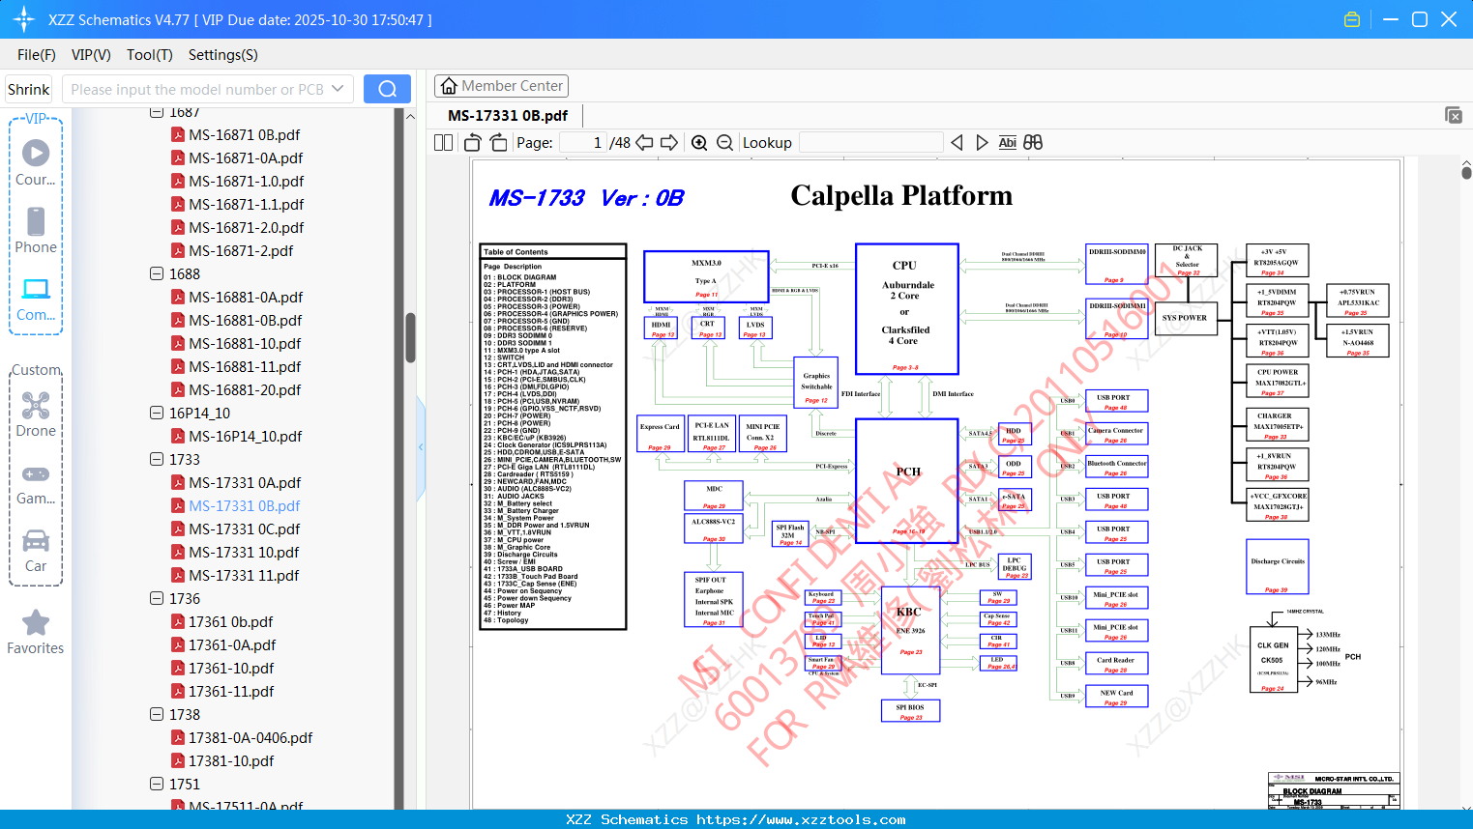Image resolution: width=1473 pixels, height=829 pixels.
Task: Jump to the previous lookup result
Action: pos(957,142)
